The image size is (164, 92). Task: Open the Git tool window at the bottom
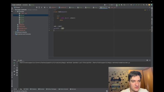[15, 89]
